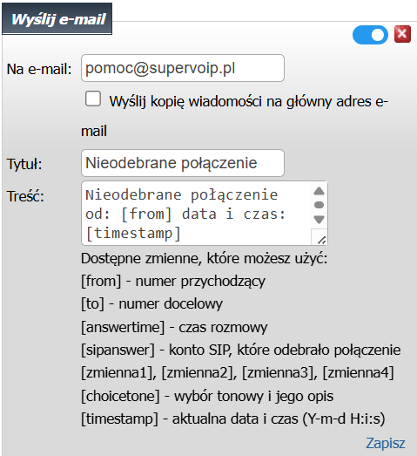417x456 pixels.
Task: Click the Treść scrollbar thumb
Action: point(319,205)
